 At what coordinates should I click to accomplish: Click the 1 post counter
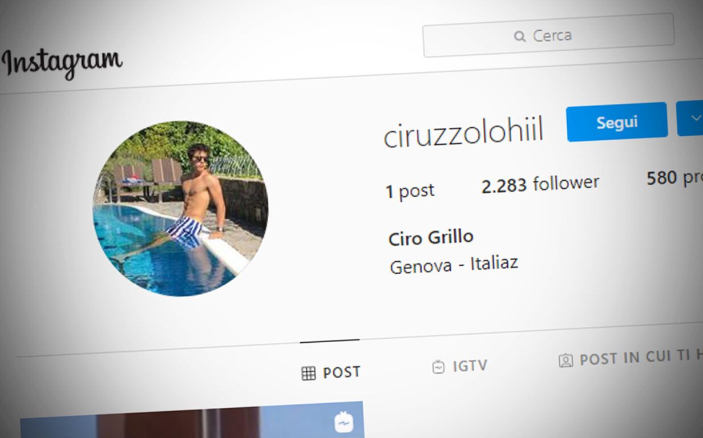tap(410, 191)
